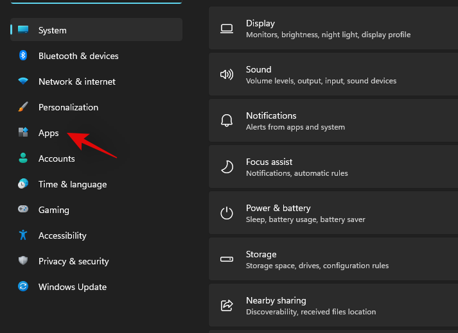The width and height of the screenshot is (458, 333).
Task: Click the Privacy & security shield icon
Action: click(23, 261)
